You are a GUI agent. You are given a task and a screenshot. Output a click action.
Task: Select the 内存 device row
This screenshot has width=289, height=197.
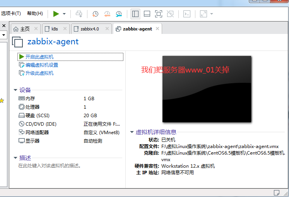pos(70,99)
